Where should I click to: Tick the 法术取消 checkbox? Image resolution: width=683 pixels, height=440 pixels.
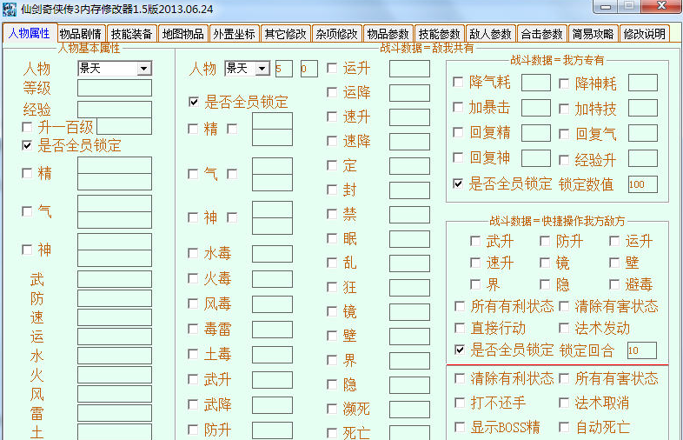[564, 403]
